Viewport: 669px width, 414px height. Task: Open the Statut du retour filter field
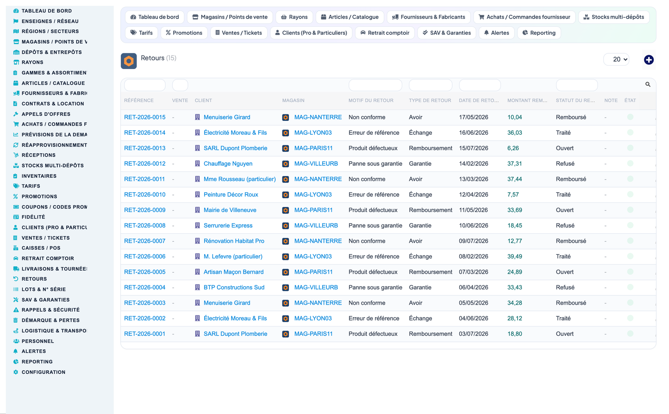[x=577, y=85]
